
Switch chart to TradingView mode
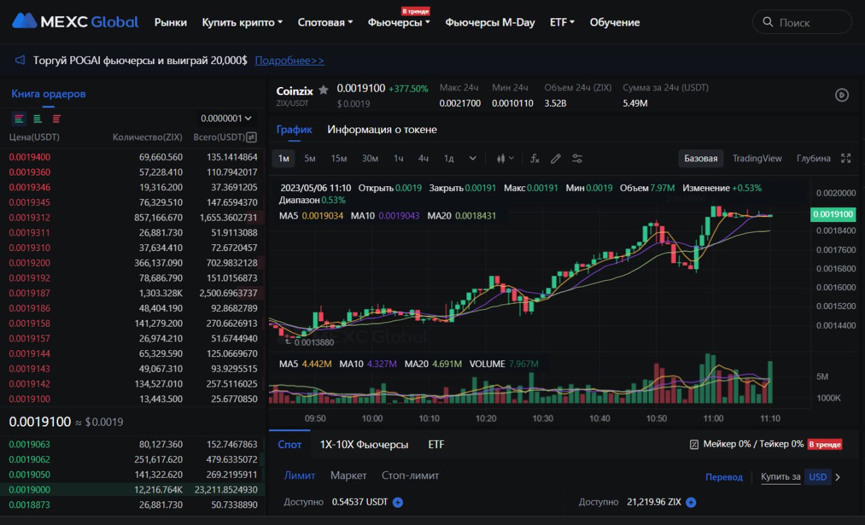click(758, 159)
